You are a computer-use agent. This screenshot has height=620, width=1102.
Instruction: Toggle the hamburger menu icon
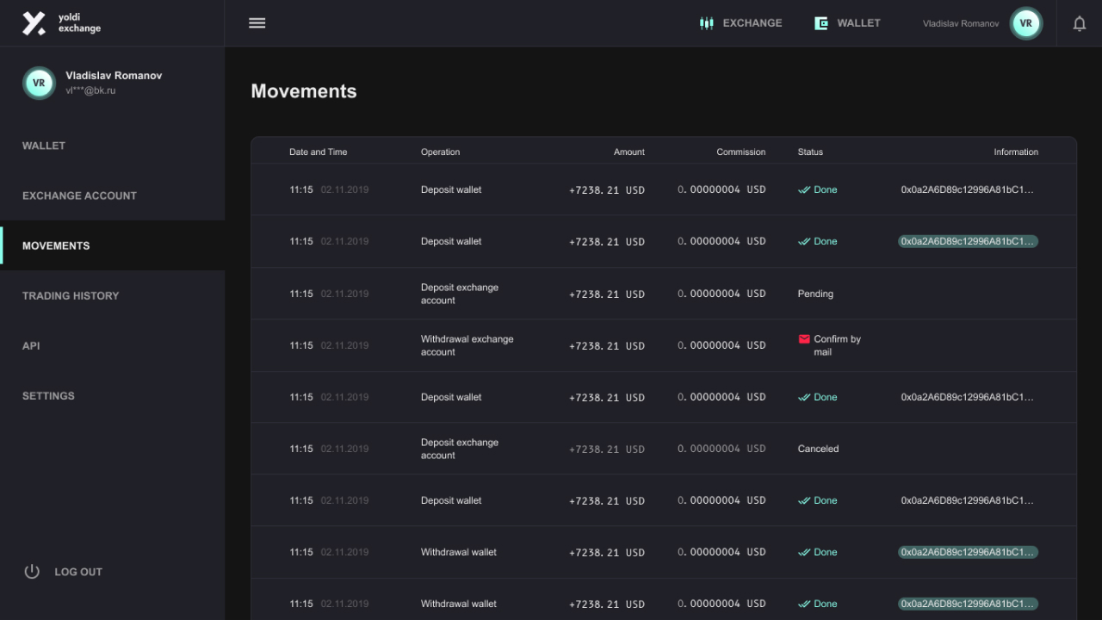point(257,23)
